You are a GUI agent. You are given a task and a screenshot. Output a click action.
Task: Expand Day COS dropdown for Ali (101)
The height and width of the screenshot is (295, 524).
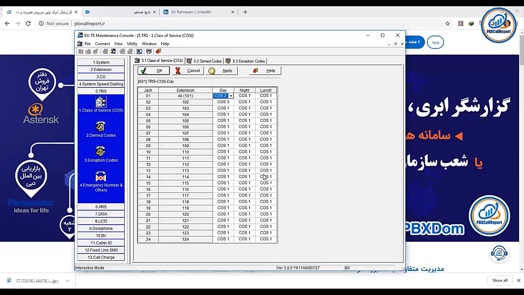pos(231,96)
